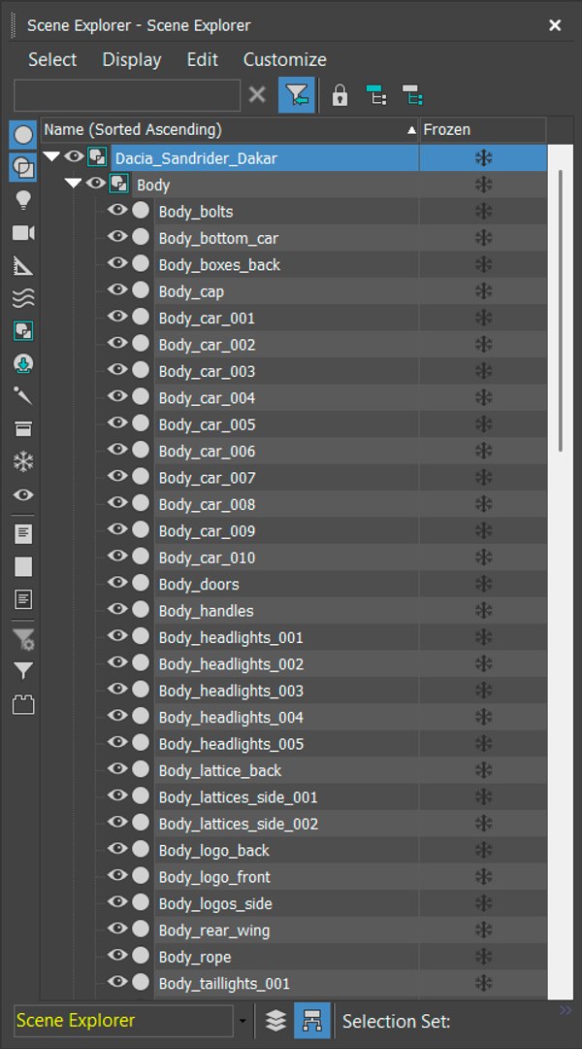Toggle Display Cameras filter icon
The width and height of the screenshot is (582, 1049).
click(x=23, y=233)
